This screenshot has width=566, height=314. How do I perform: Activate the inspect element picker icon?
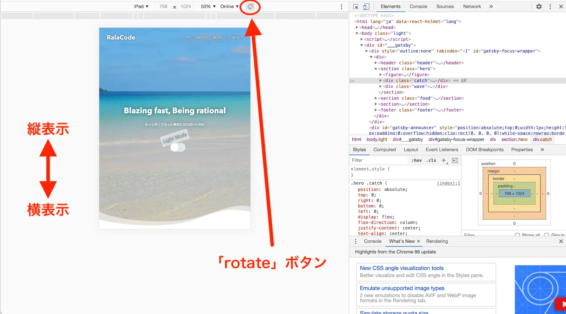tap(356, 7)
